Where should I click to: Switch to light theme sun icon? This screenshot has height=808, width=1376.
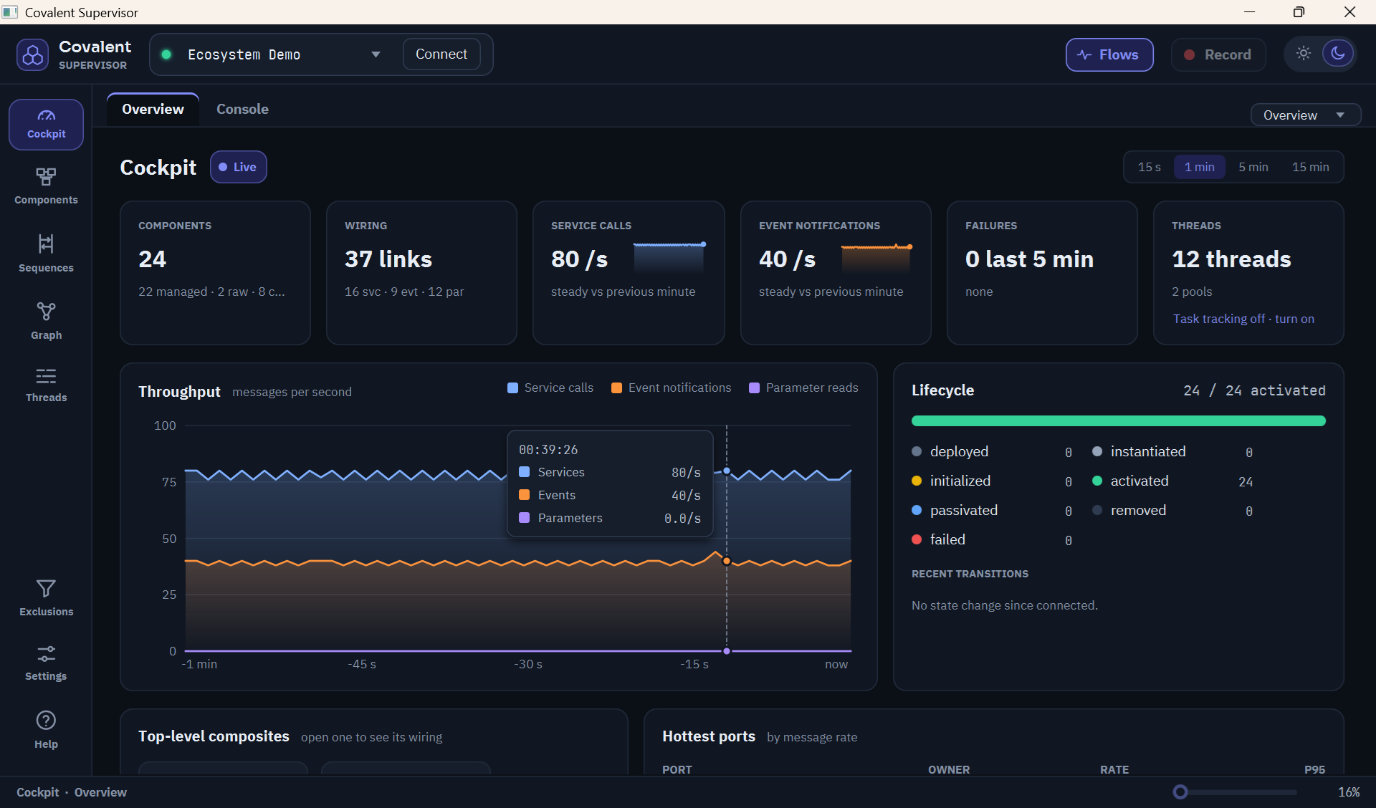coord(1304,54)
